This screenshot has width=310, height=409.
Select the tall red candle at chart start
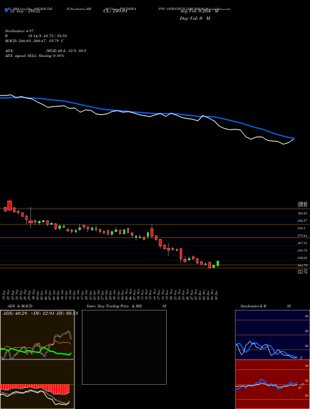coord(10,205)
